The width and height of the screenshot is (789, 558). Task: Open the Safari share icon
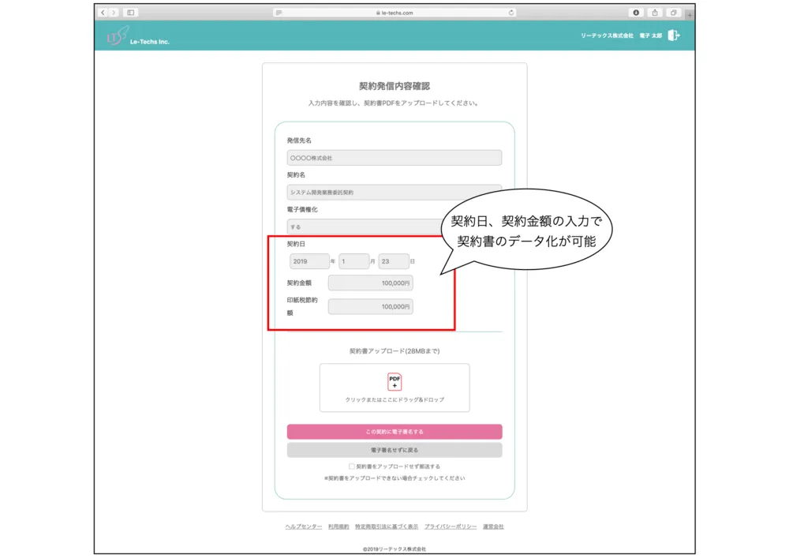tap(655, 13)
